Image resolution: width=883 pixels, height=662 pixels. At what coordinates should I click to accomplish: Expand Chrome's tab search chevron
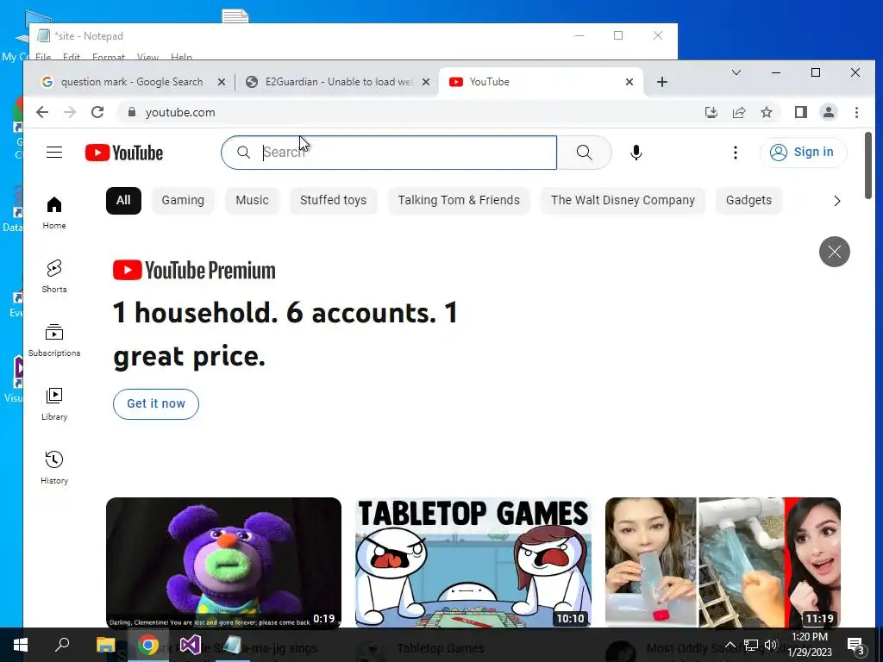pyautogui.click(x=736, y=72)
